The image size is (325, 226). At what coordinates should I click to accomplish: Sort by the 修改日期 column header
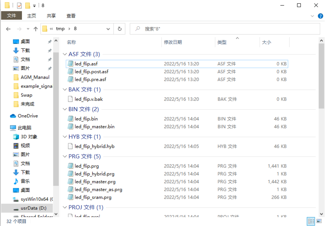pos(173,42)
